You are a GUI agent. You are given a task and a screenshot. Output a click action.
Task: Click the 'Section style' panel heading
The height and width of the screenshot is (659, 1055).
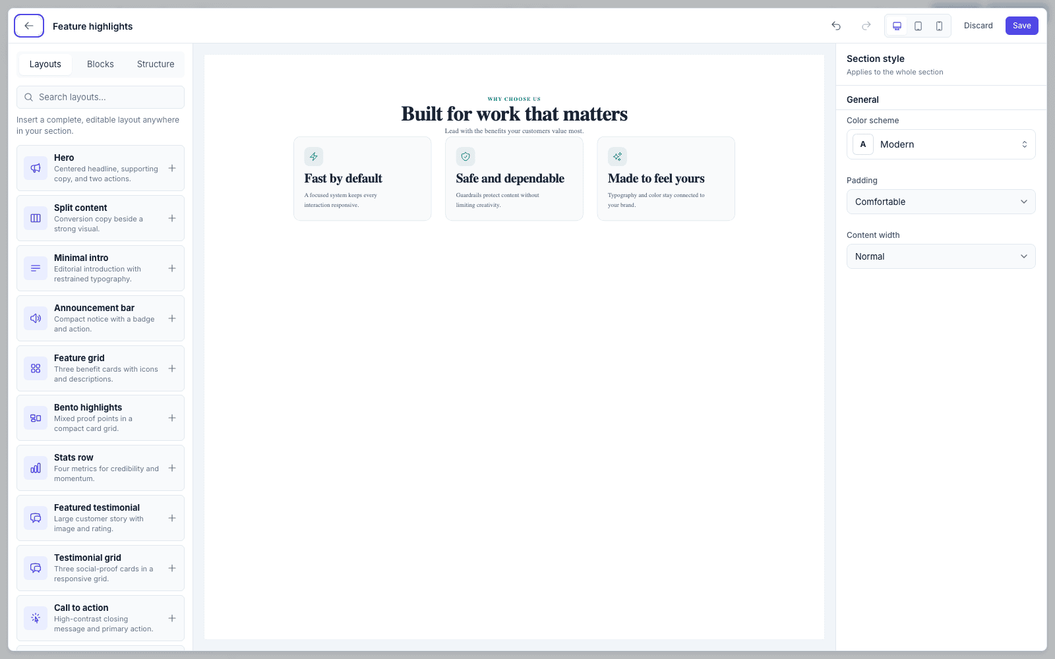[876, 59]
